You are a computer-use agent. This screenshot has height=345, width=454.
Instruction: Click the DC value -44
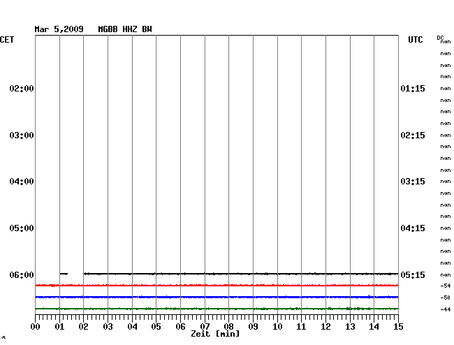point(446,309)
